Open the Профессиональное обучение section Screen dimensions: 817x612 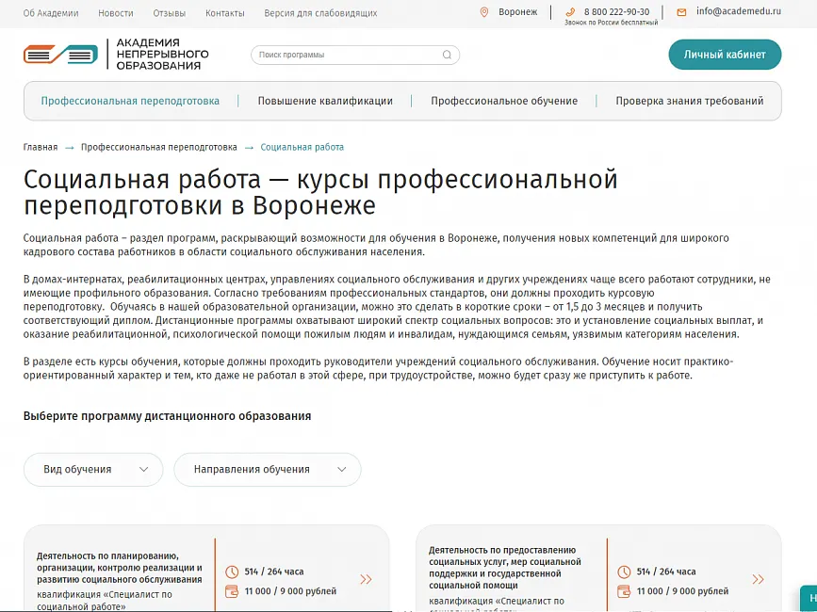tap(504, 101)
